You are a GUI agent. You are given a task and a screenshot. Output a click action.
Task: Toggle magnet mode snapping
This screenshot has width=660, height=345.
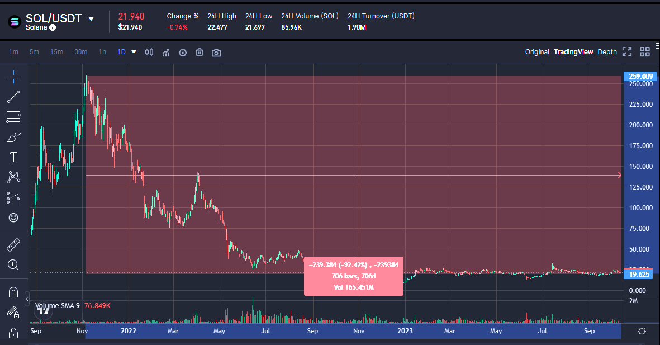[x=13, y=292]
